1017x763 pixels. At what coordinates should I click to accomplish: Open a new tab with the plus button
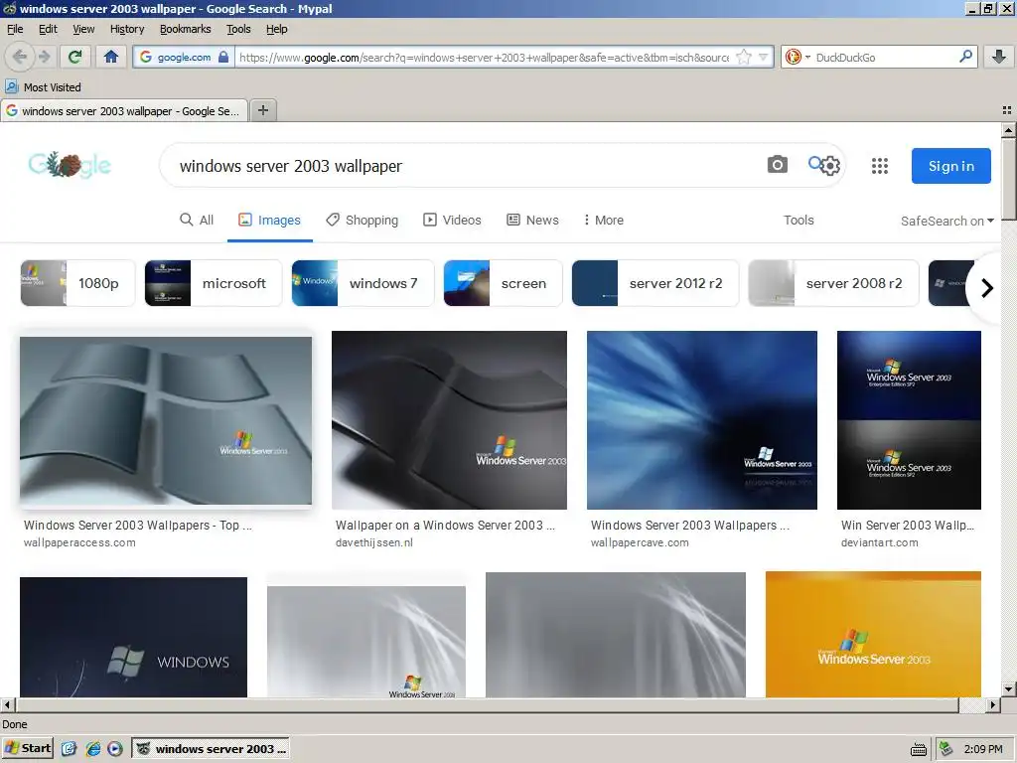tap(262, 110)
